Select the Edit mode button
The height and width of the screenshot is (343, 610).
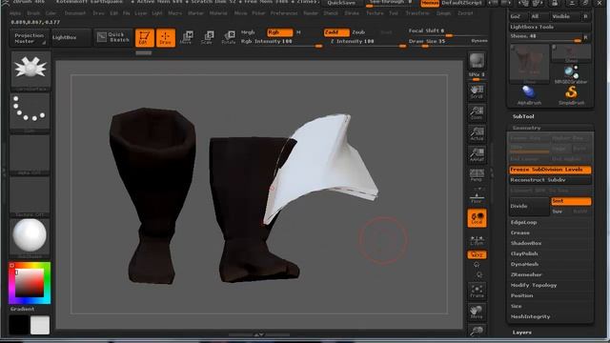pos(144,38)
